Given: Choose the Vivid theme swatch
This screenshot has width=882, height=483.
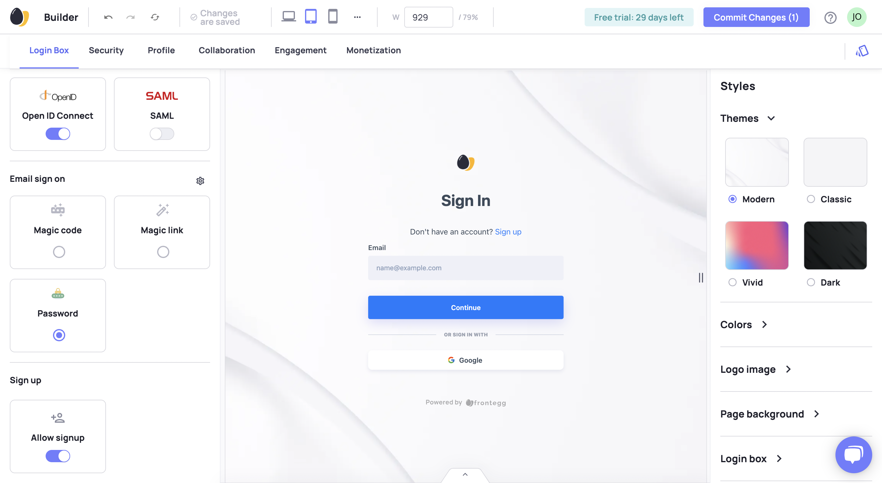Looking at the screenshot, I should point(757,245).
